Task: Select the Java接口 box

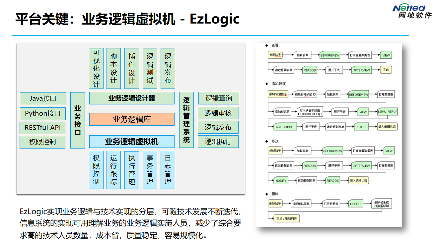Action: pos(43,98)
